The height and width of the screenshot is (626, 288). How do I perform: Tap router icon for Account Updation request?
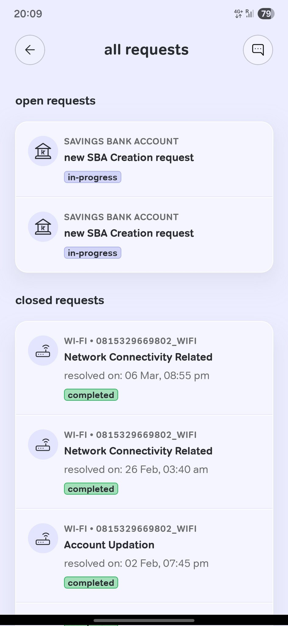click(43, 538)
